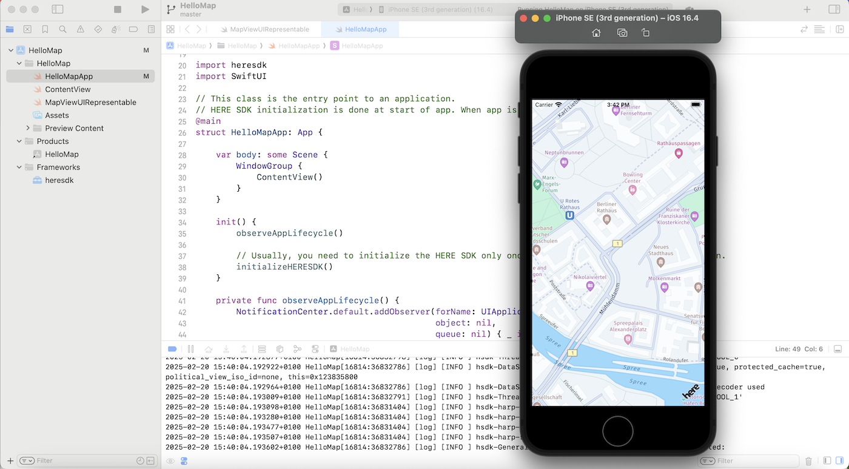Open MapViewUIRepresentable in navigator

pyautogui.click(x=80, y=102)
